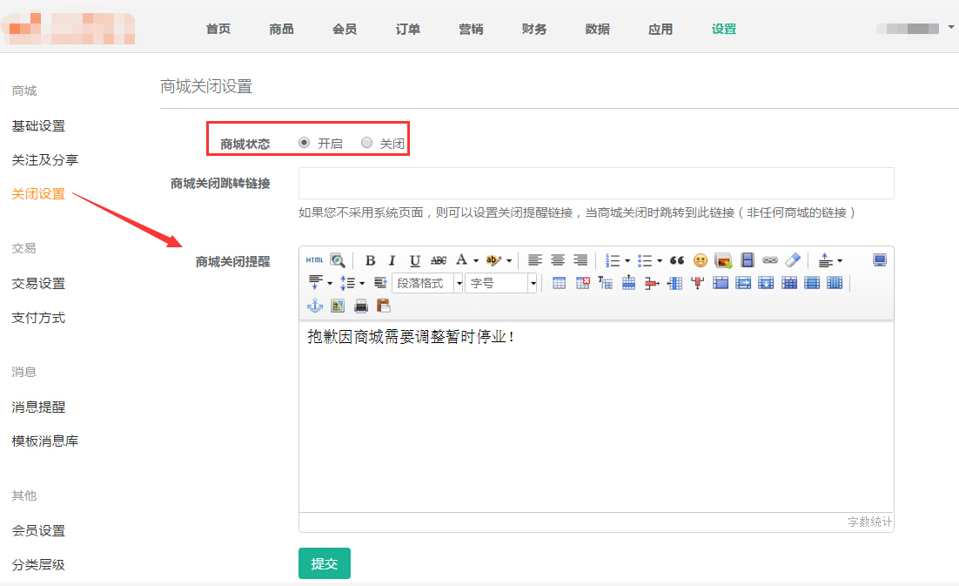
Task: Click the anchor icon in editor toolbar
Action: (x=315, y=306)
